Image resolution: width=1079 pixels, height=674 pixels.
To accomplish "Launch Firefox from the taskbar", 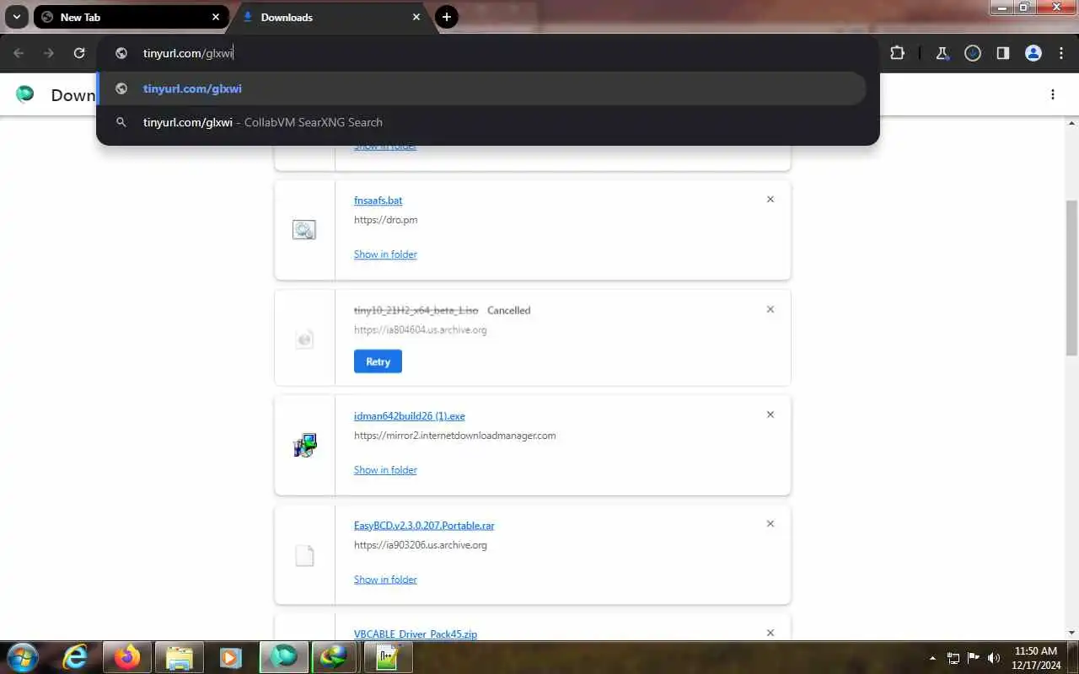I will click(x=127, y=657).
